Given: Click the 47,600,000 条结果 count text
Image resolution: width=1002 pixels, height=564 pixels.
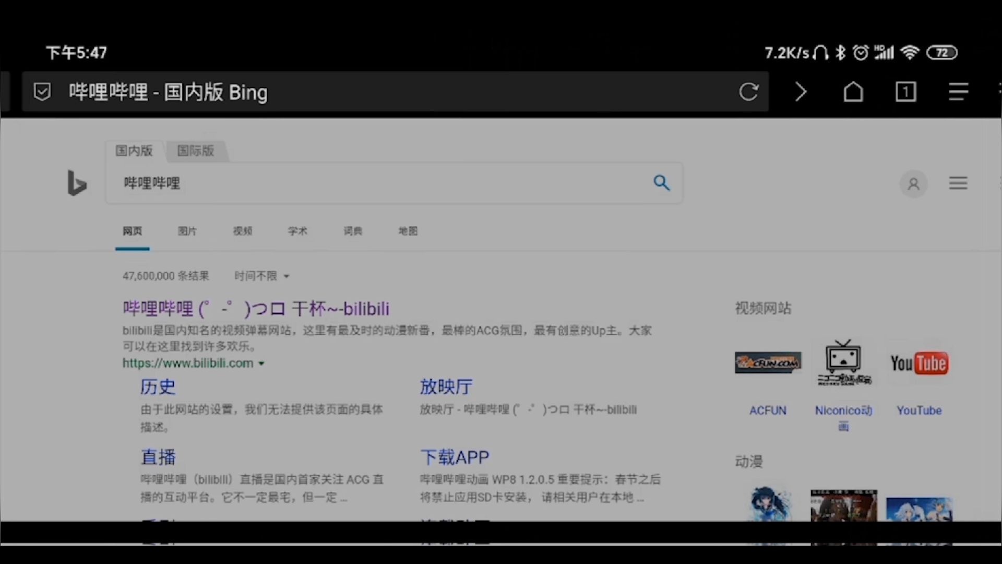Looking at the screenshot, I should click(166, 276).
